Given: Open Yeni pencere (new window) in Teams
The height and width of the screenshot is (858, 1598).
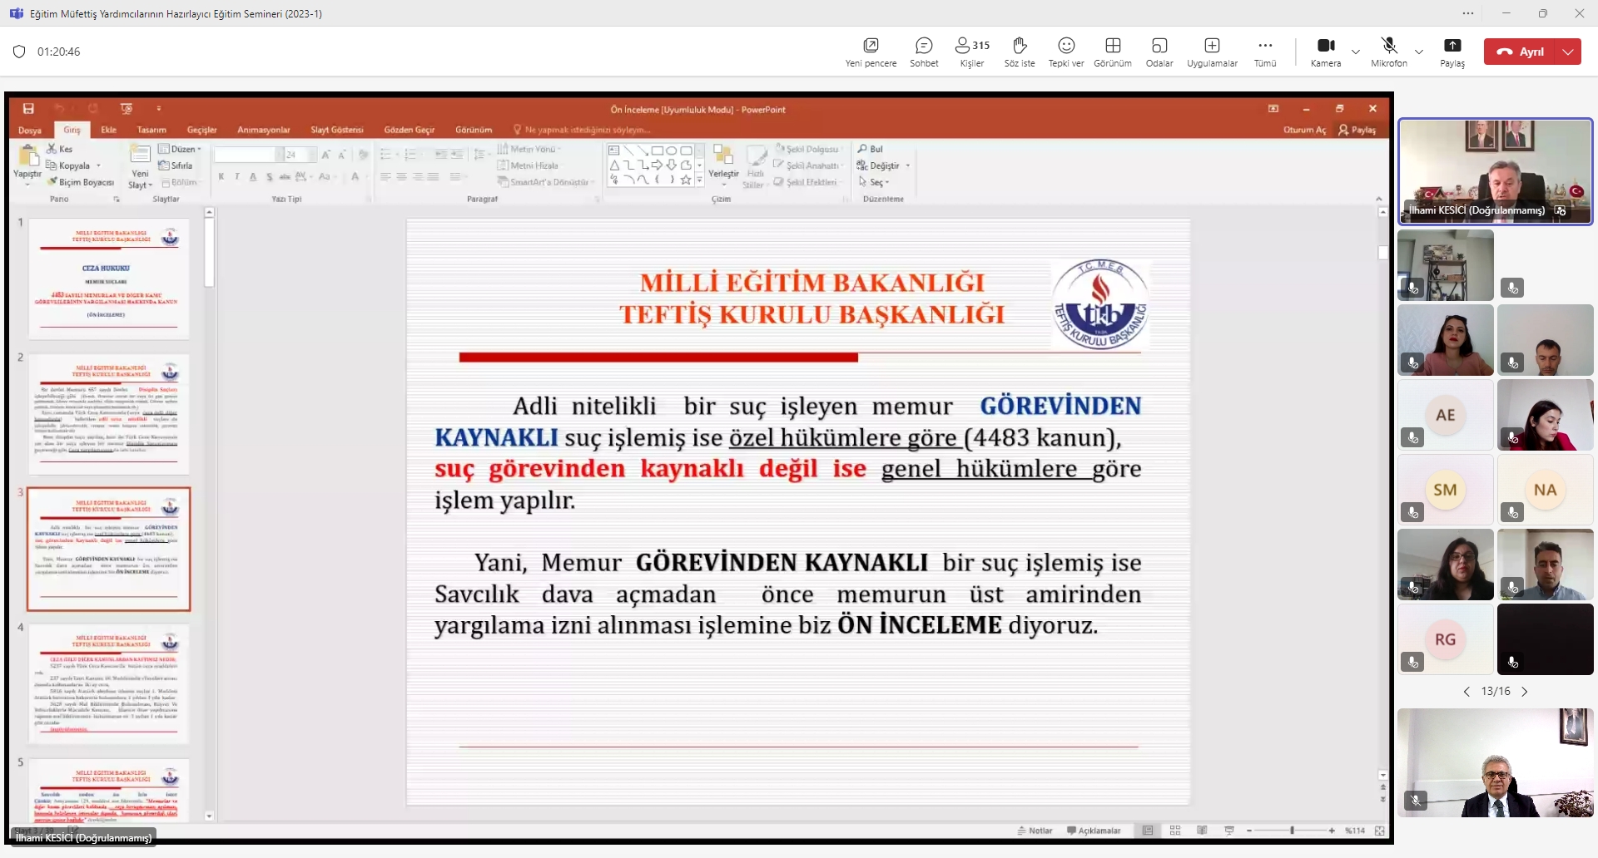Looking at the screenshot, I should click(x=871, y=52).
